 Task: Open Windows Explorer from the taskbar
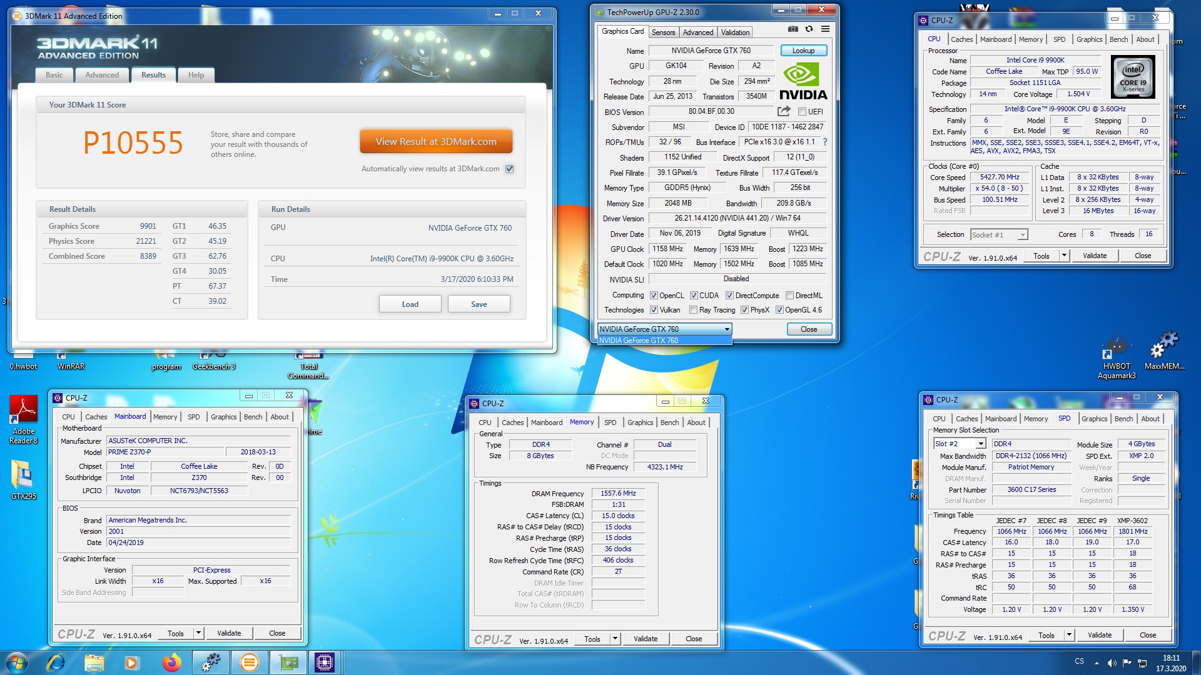tap(94, 662)
